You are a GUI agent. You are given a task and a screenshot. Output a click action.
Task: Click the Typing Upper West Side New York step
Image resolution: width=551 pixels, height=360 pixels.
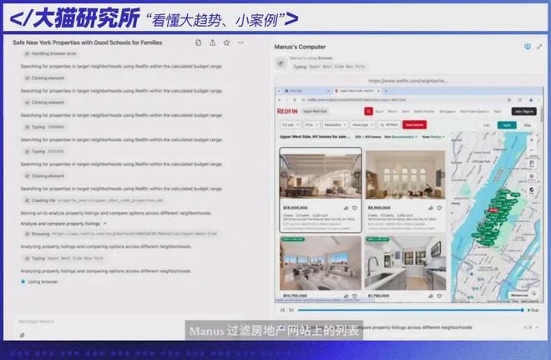pos(64,258)
